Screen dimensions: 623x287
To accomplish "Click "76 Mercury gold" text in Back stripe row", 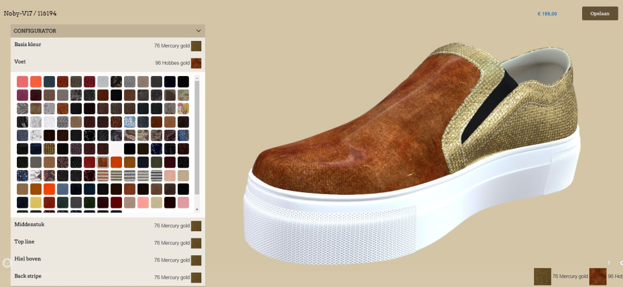I will click(x=172, y=277).
